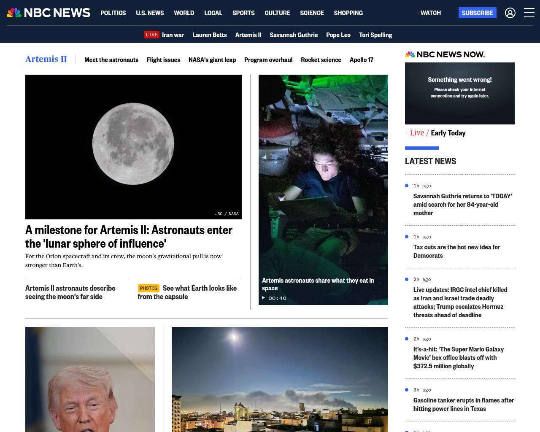The height and width of the screenshot is (432, 540).
Task: Open the Iran war trending topic
Action: point(173,35)
